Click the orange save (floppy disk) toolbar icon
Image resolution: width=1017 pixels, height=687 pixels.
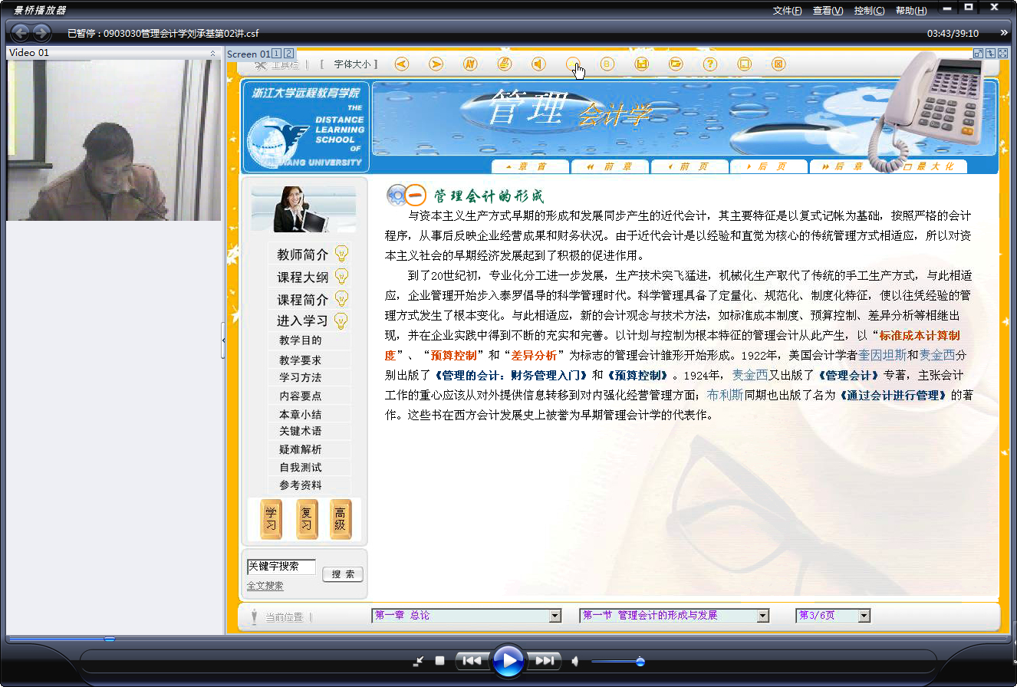[642, 64]
